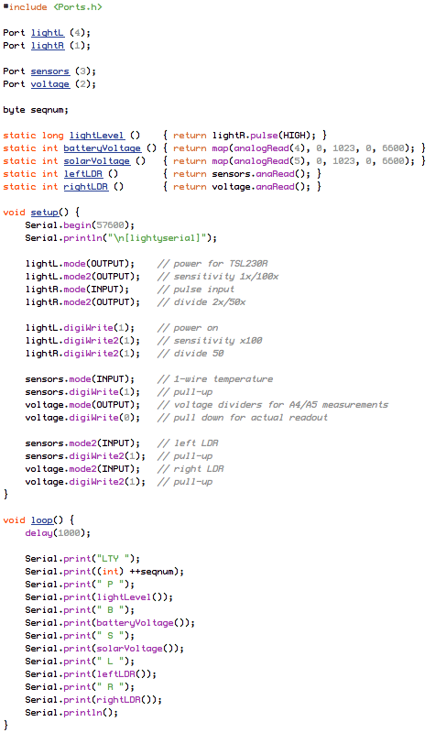The image size is (446, 733).
Task: Click the 'power for TSL230R' comment
Action: pos(212,264)
